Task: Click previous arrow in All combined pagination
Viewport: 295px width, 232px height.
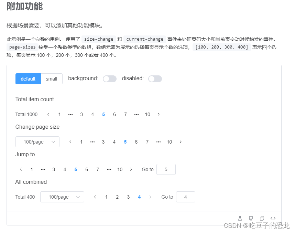Action: point(95,197)
